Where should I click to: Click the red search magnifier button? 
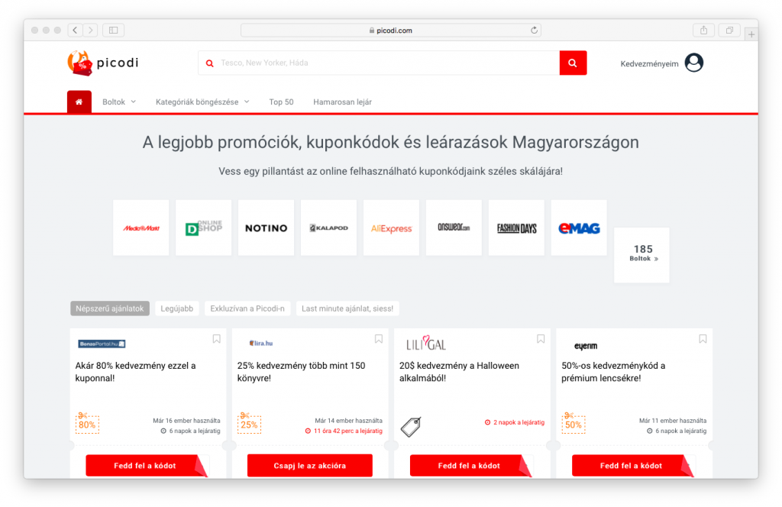pyautogui.click(x=573, y=63)
